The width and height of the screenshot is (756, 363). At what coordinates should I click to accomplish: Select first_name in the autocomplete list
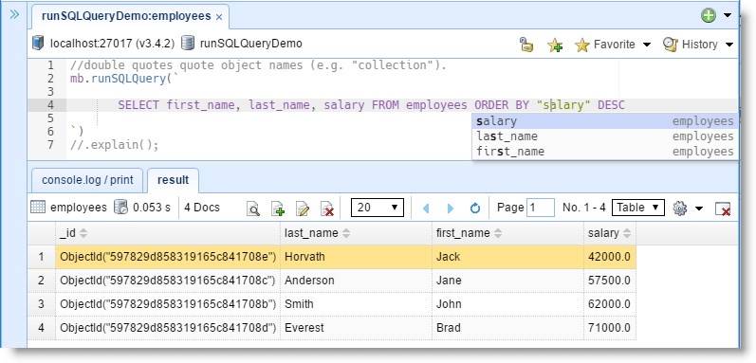(604, 152)
